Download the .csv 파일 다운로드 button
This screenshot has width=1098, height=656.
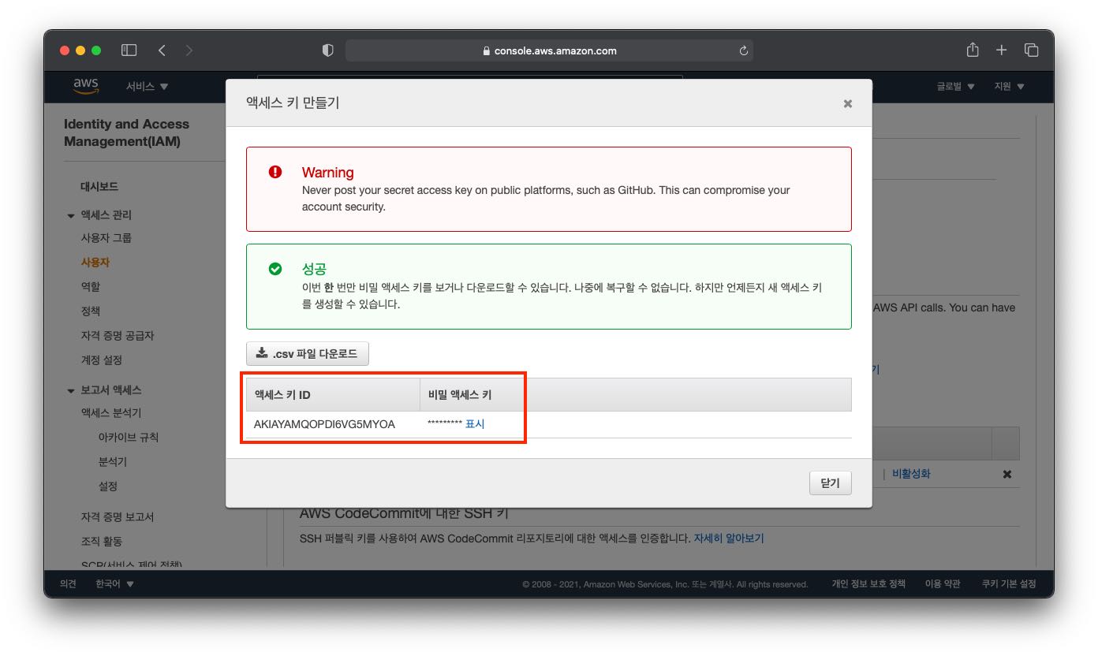click(x=308, y=354)
